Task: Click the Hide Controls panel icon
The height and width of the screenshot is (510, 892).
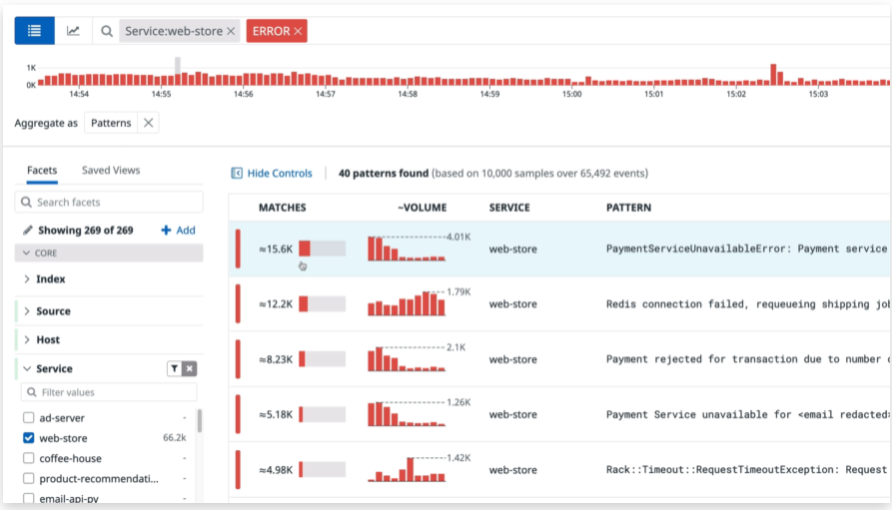Action: click(237, 174)
